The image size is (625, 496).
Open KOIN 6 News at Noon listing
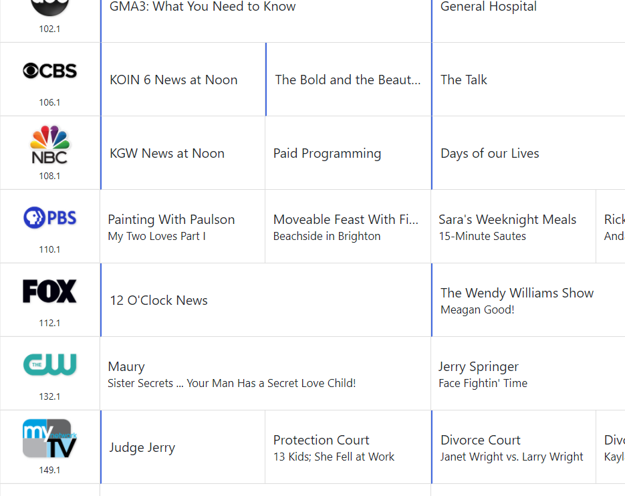tap(174, 80)
